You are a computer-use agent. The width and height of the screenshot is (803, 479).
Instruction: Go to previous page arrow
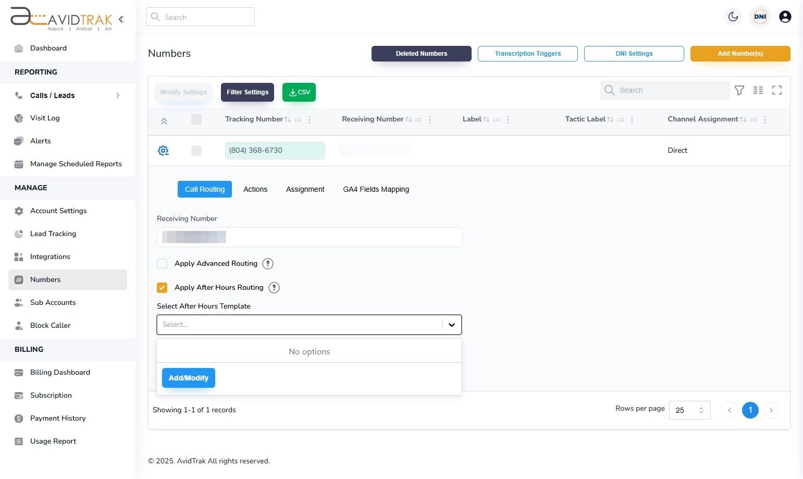(730, 410)
